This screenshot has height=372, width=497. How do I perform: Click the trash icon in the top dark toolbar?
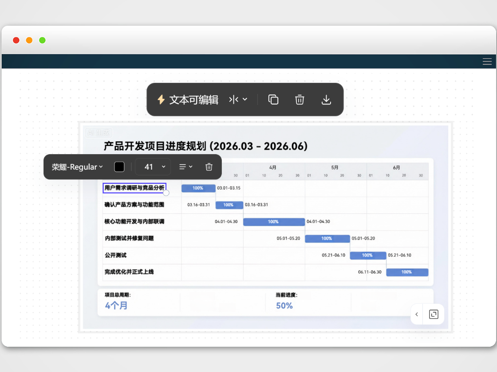pos(300,100)
